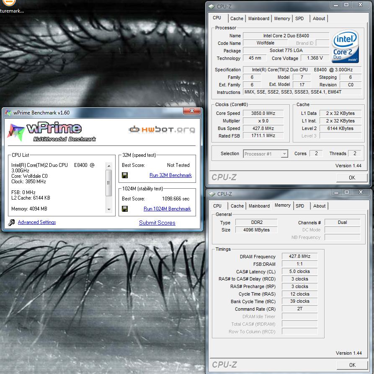Click the Multiplier value x 9.0
Viewport: 374px width, 374px height.
tap(263, 121)
